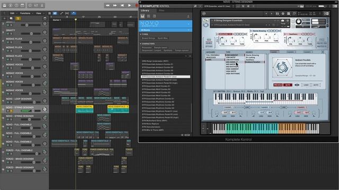The height and width of the screenshot is (190, 339).
Task: Select the Processed character tag
Action: tap(147, 47)
